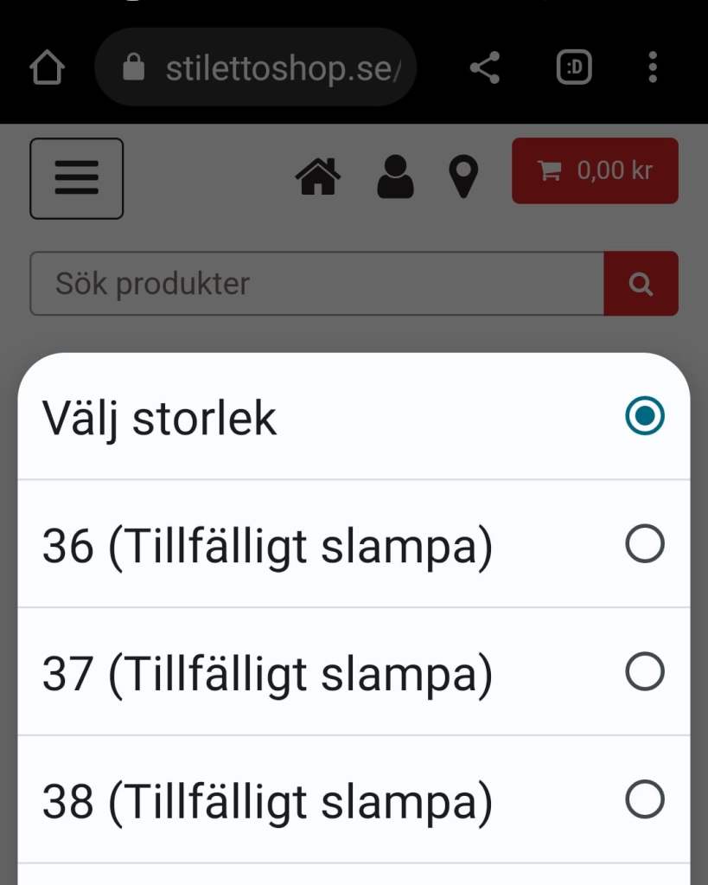
Task: Open the user account icon
Action: [396, 177]
